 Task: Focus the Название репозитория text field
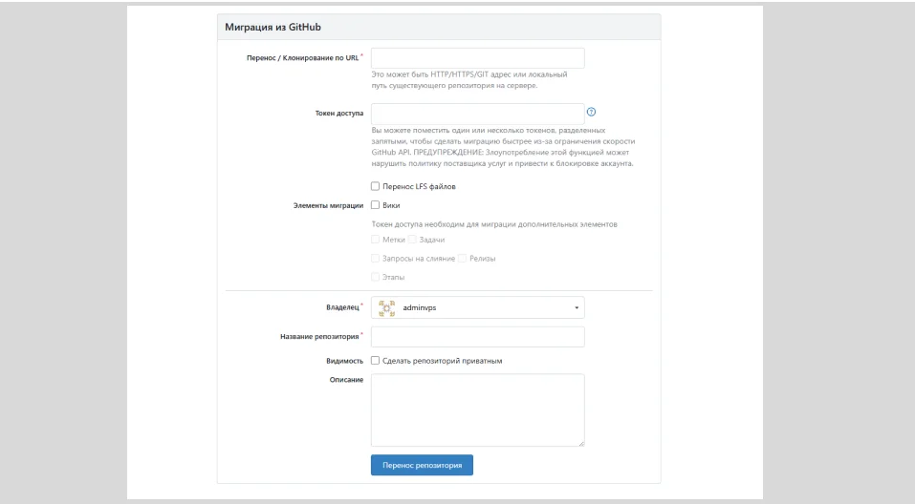click(477, 337)
